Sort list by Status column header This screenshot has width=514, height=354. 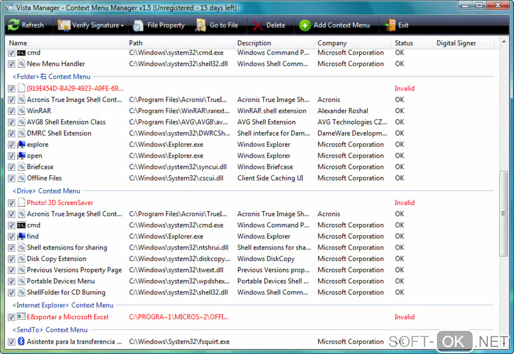(412, 43)
